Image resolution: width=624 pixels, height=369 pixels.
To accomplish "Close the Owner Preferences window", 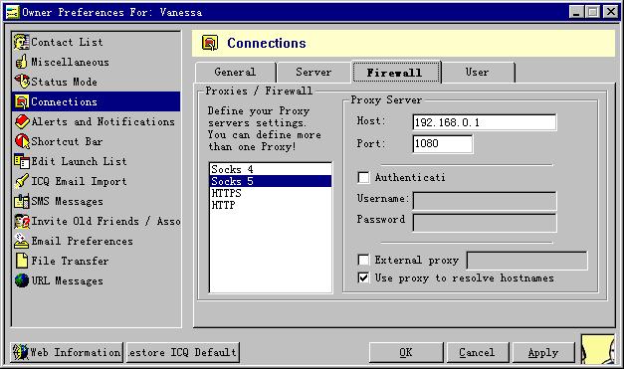I will 610,12.
